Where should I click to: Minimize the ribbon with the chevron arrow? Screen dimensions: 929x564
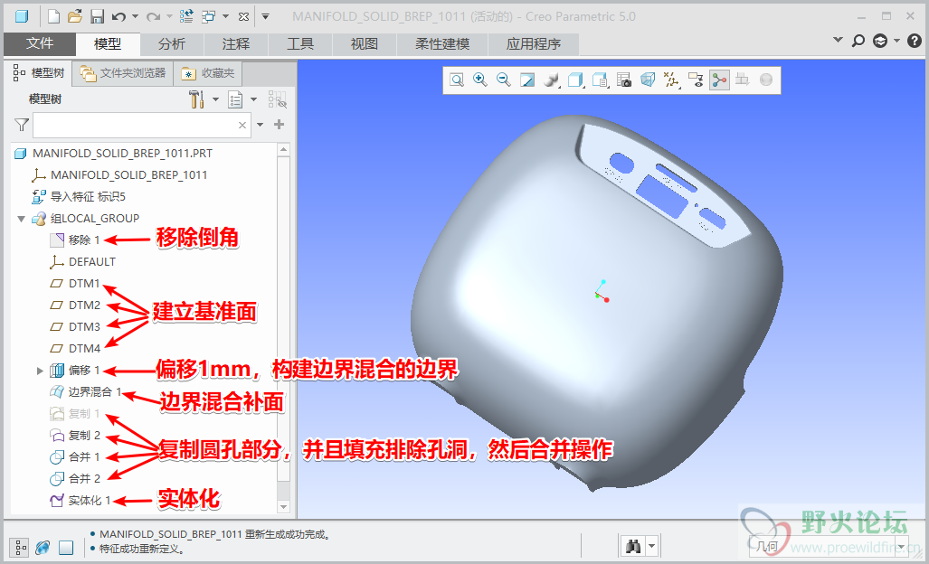(838, 41)
